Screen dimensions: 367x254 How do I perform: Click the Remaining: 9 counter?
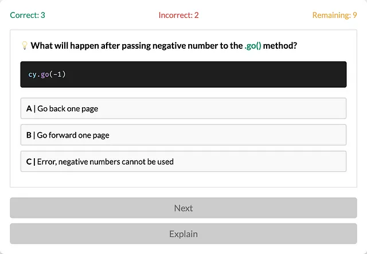pyautogui.click(x=334, y=15)
